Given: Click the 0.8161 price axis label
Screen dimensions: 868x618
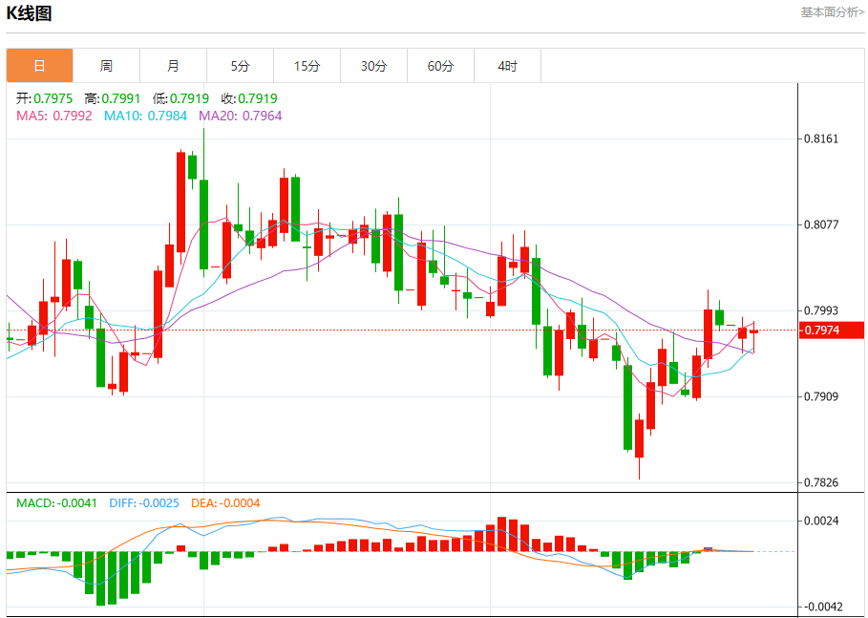Looking at the screenshot, I should coord(821,139).
